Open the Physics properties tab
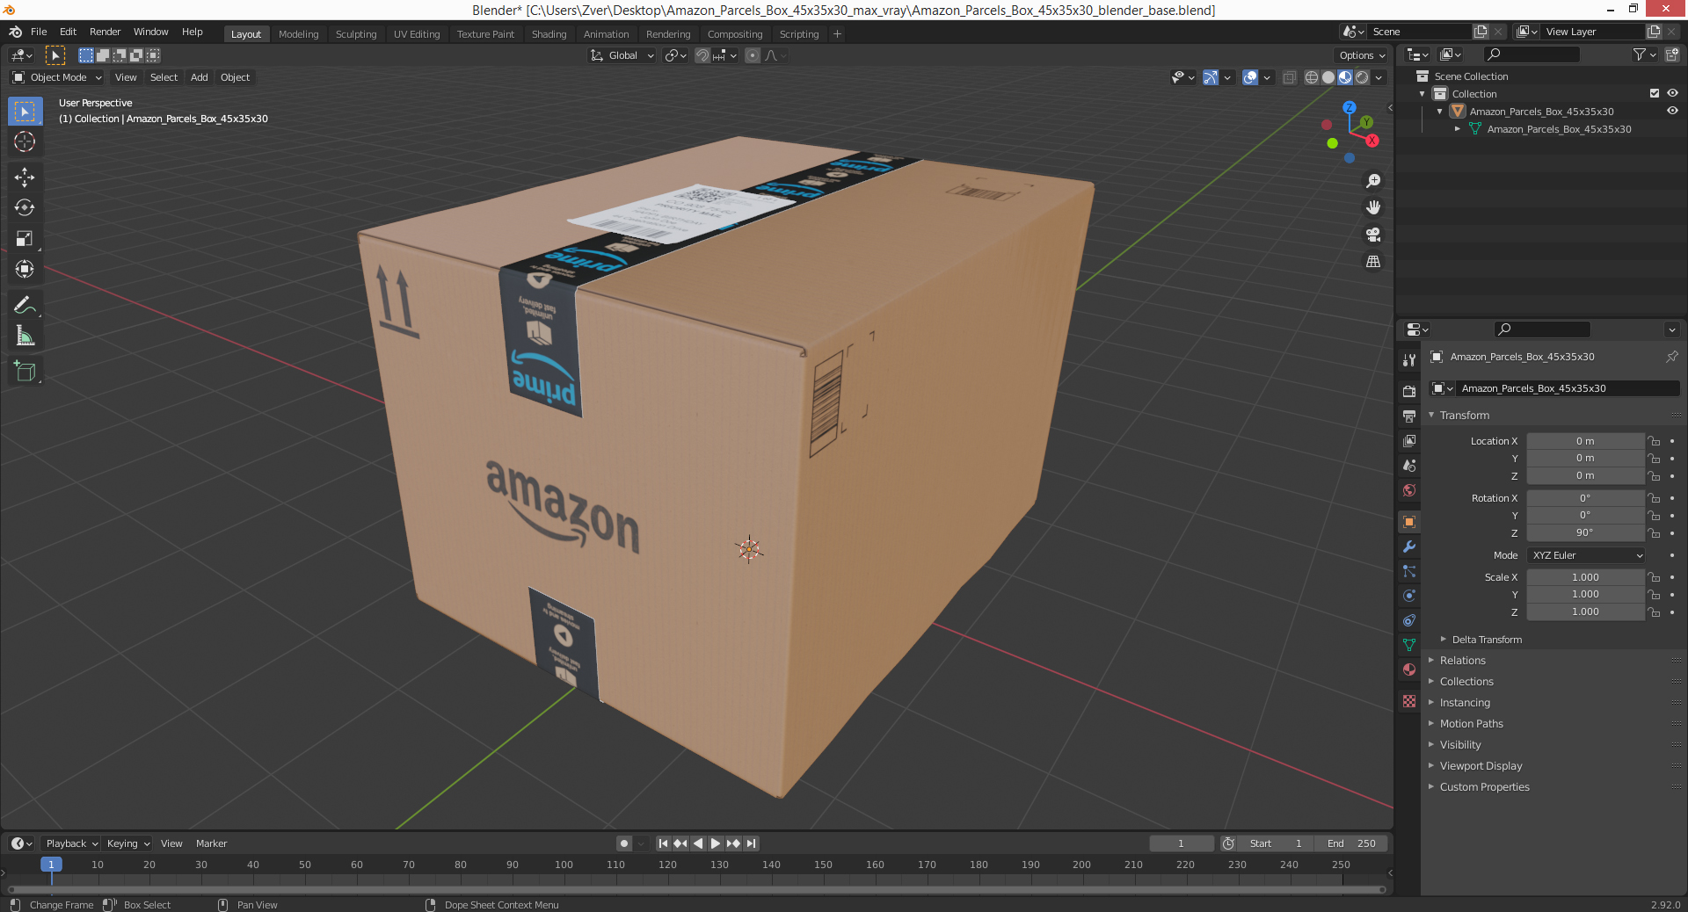The width and height of the screenshot is (1688, 912). point(1409,596)
